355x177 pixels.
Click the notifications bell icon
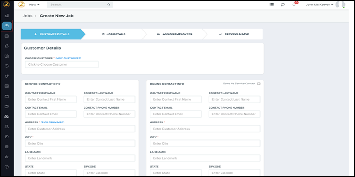[294, 5]
